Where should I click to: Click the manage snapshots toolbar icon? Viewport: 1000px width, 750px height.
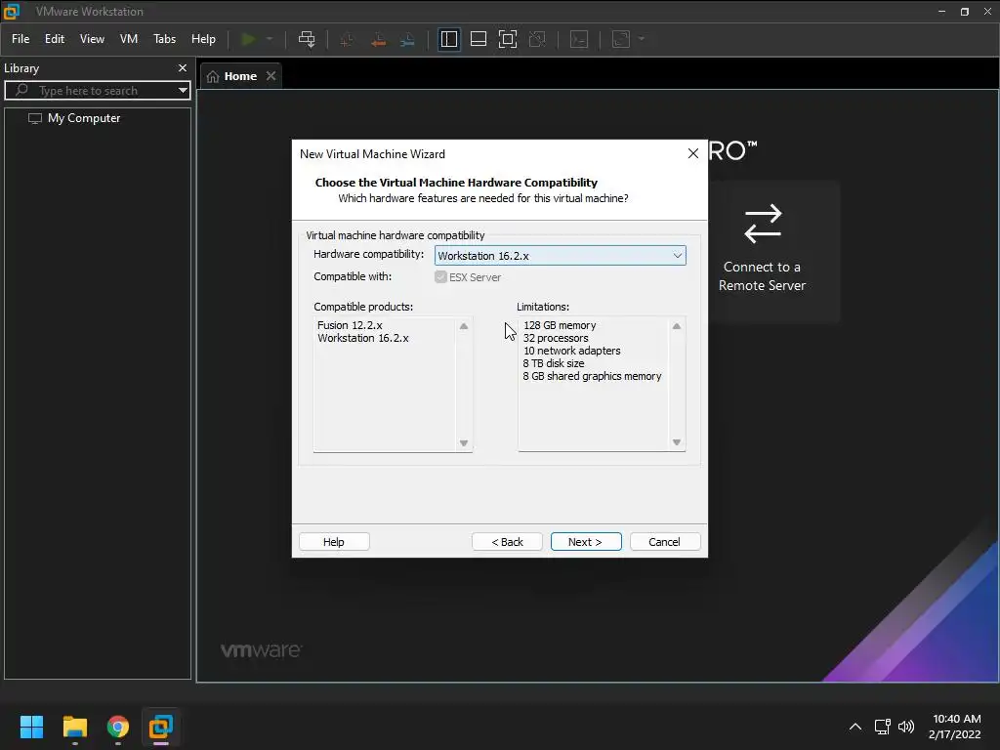pyautogui.click(x=407, y=39)
